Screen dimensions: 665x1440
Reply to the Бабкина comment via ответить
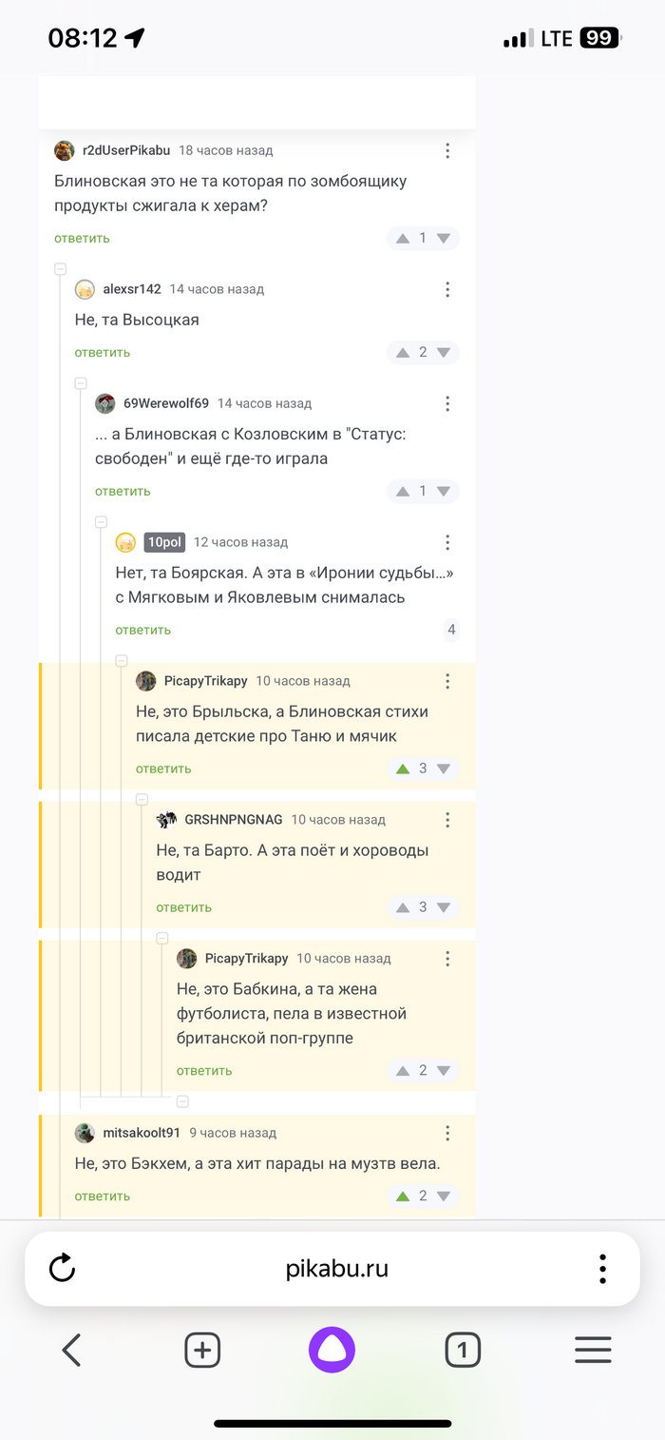(203, 1070)
